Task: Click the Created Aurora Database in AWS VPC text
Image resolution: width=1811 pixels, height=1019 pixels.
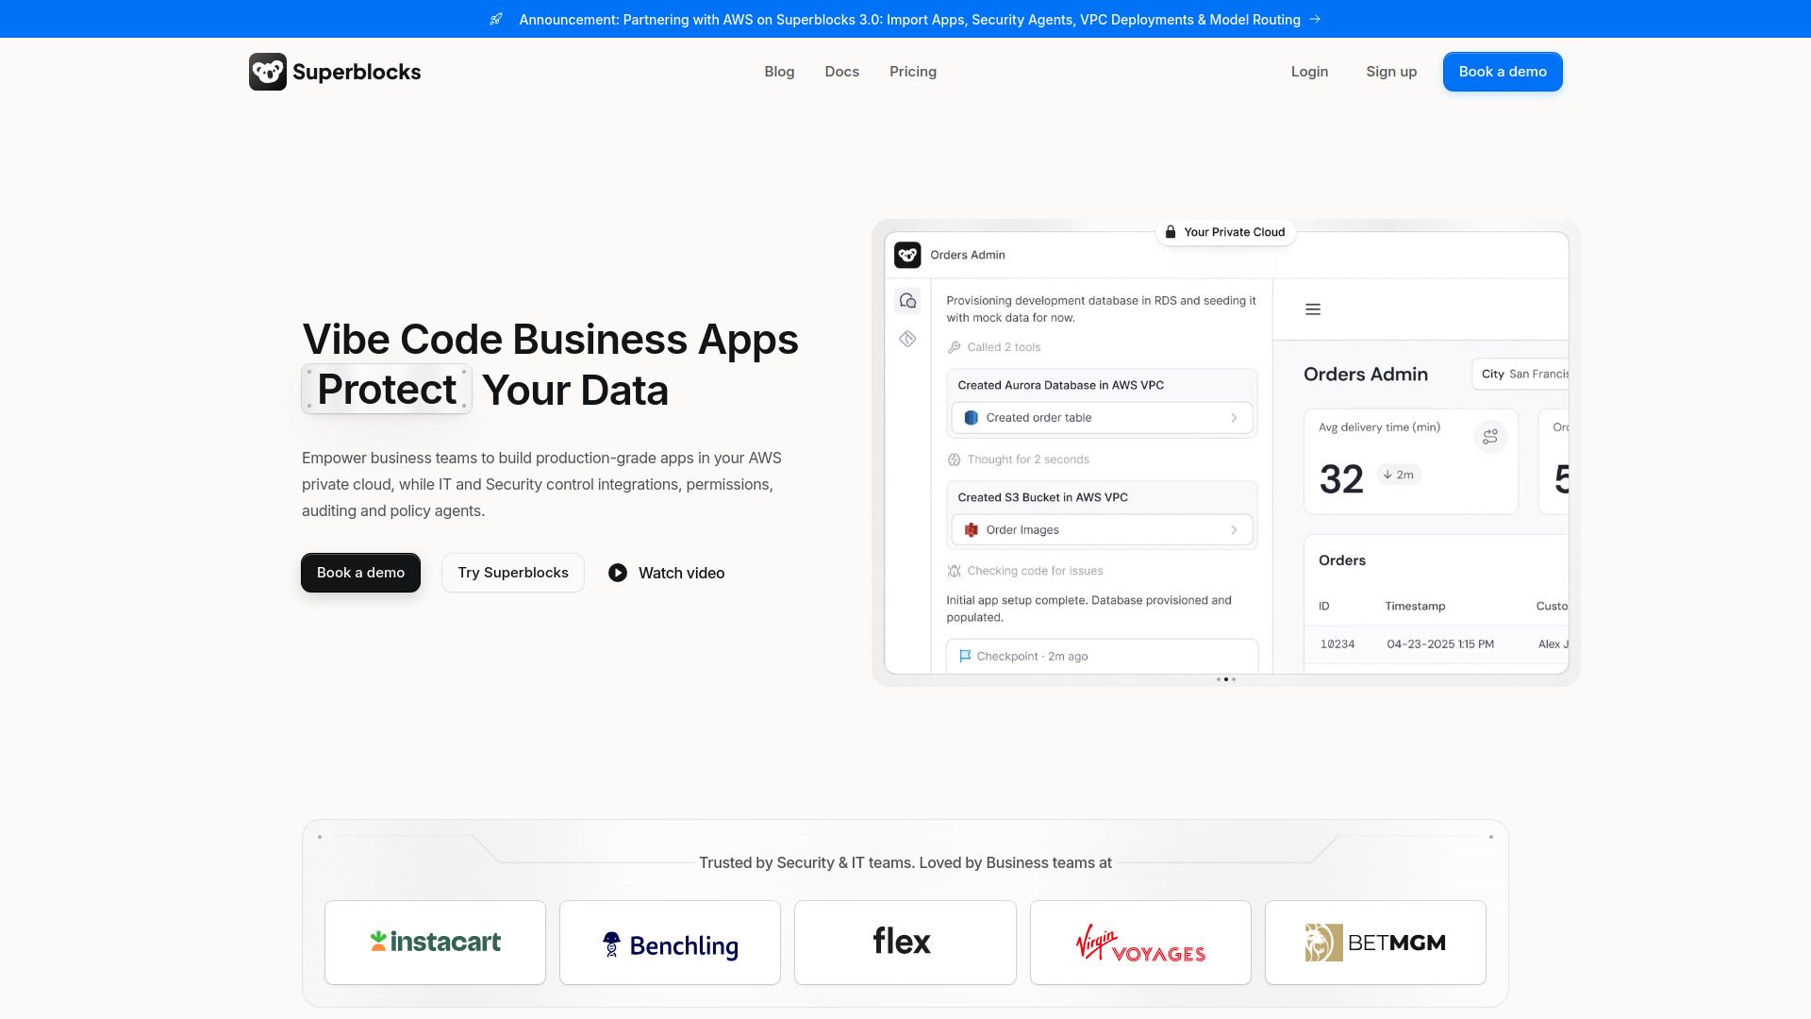Action: 1061,385
